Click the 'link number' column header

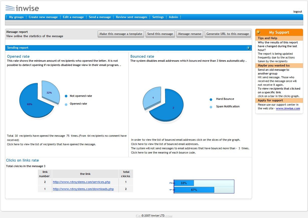pyautogui.click(x=45, y=174)
